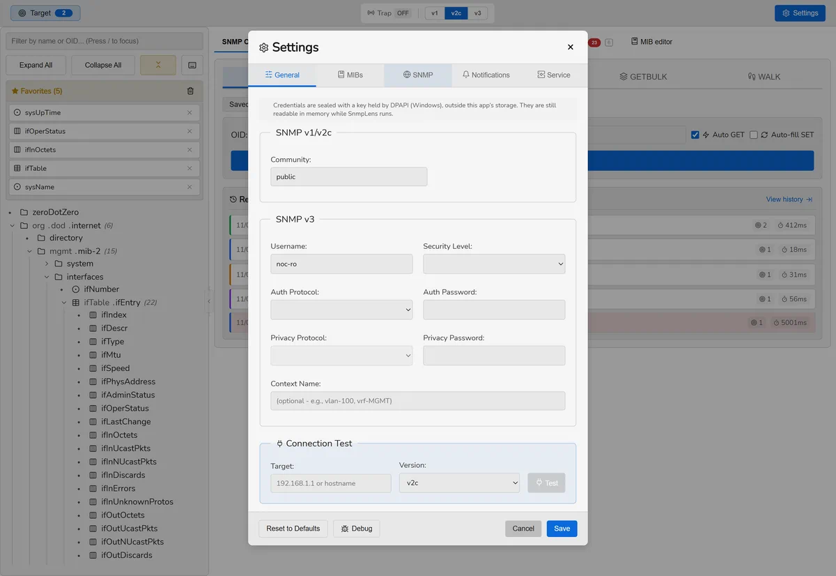Click the column icon next to ifDescr
The height and width of the screenshot is (576, 836).
(x=93, y=328)
